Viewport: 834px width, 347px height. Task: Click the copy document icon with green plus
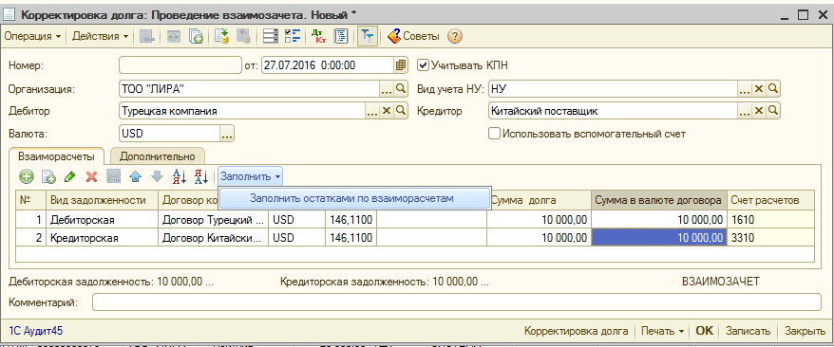pyautogui.click(x=197, y=36)
